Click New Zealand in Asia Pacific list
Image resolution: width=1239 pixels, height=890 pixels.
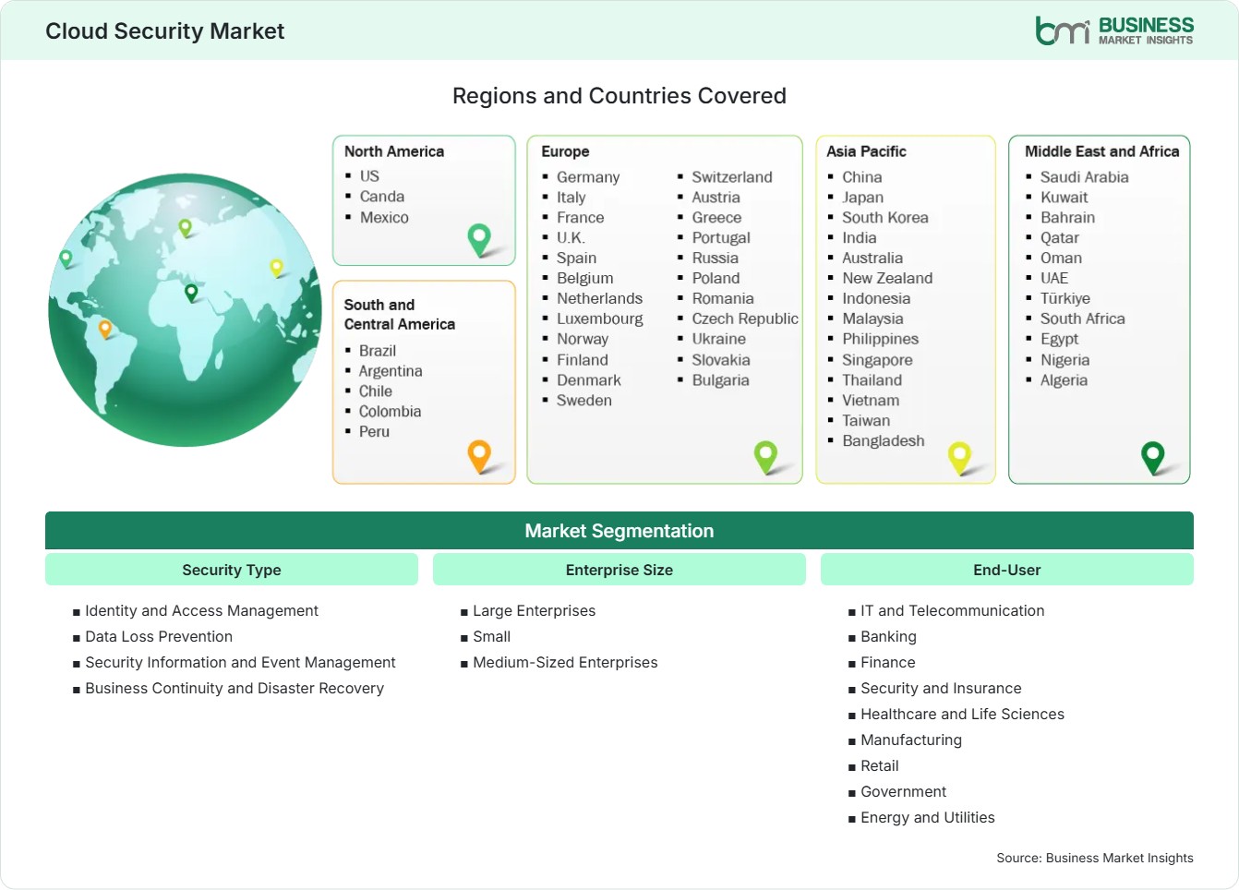887,279
